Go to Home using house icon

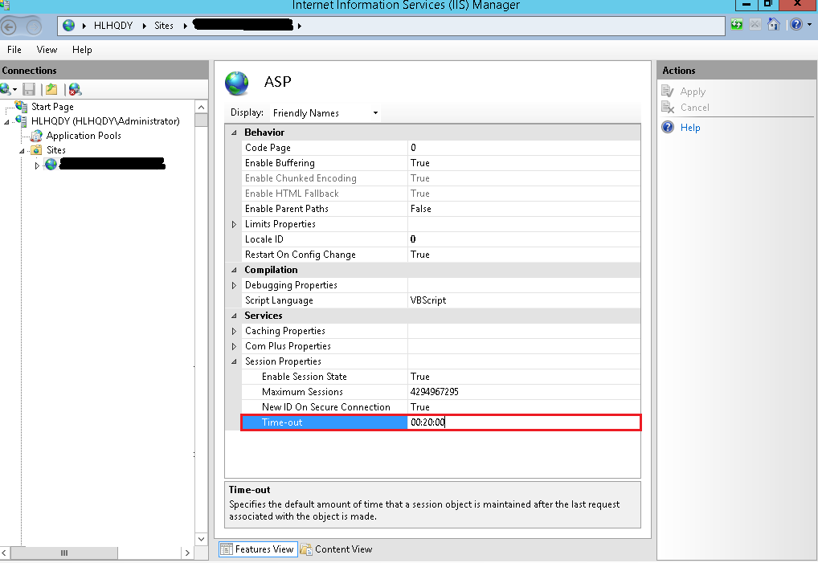[774, 25]
